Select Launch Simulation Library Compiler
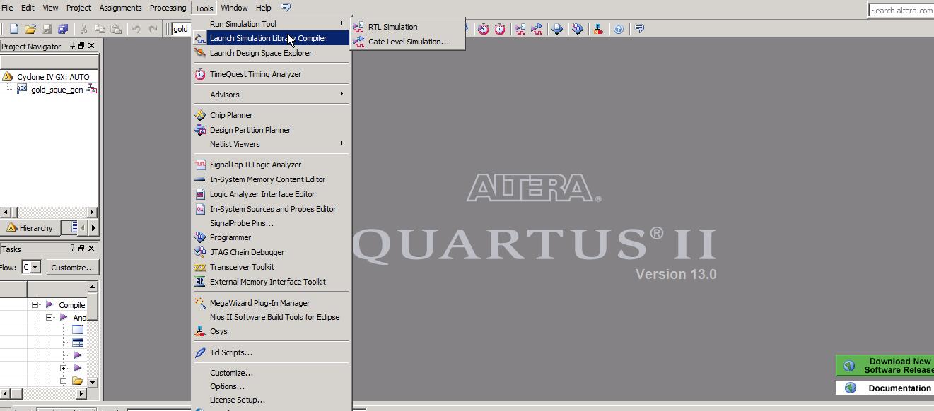The height and width of the screenshot is (411, 934). click(x=272, y=38)
